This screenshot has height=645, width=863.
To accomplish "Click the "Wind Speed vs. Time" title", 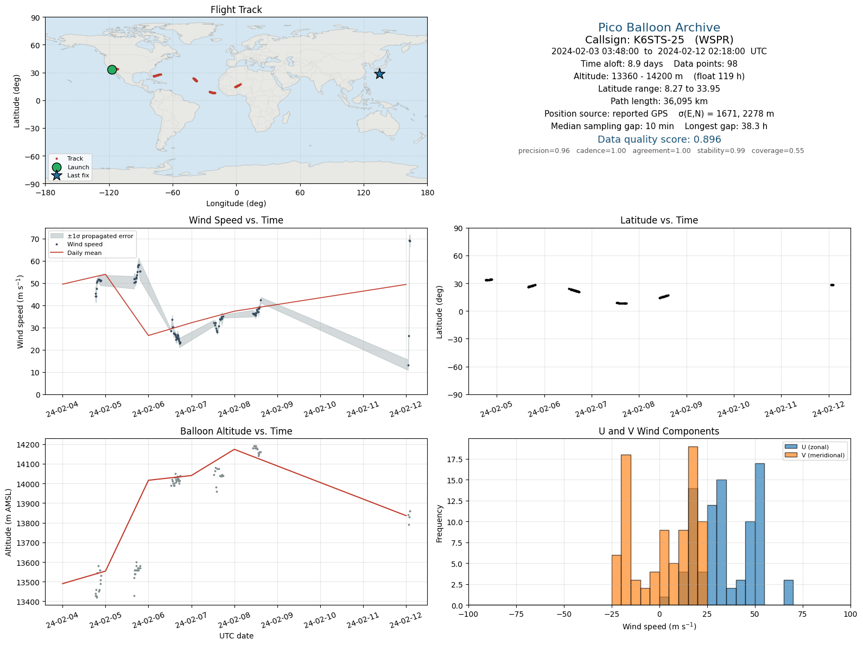I will pyautogui.click(x=236, y=220).
